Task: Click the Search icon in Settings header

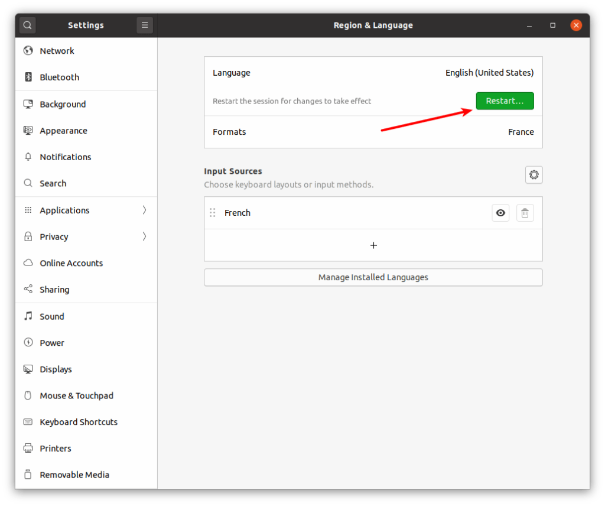Action: (x=27, y=25)
